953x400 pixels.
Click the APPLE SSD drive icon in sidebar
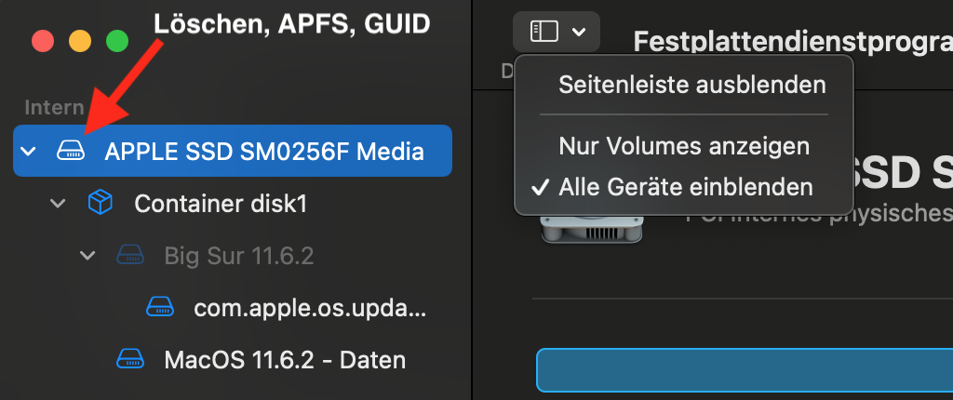[x=71, y=150]
